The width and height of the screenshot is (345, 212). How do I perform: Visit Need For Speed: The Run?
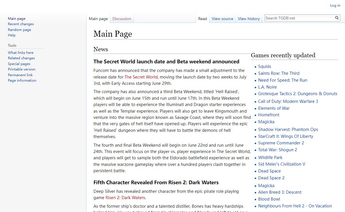click(283, 80)
